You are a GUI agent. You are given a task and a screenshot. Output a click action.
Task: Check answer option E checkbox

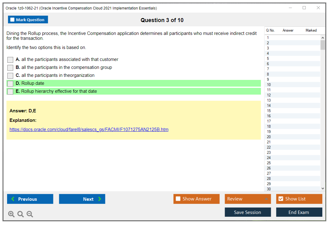pos(10,92)
